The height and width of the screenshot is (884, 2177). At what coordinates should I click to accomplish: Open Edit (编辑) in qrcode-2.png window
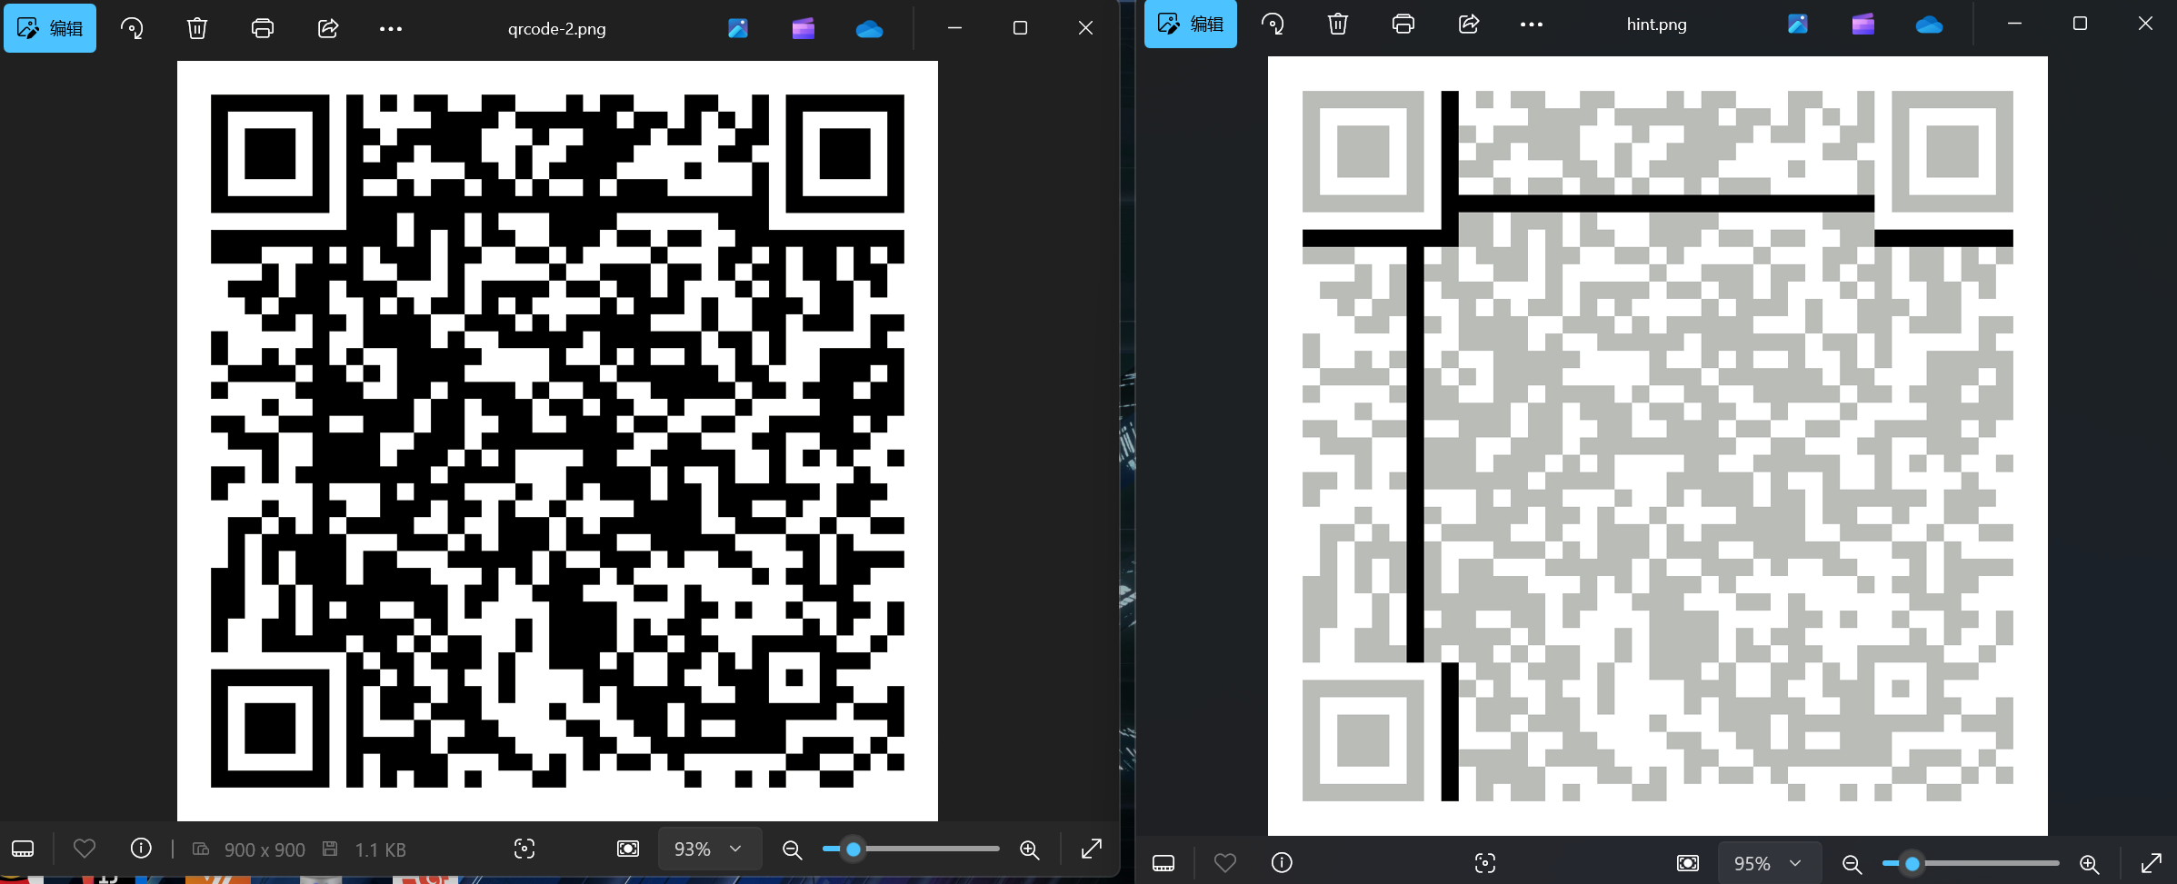pyautogui.click(x=50, y=28)
